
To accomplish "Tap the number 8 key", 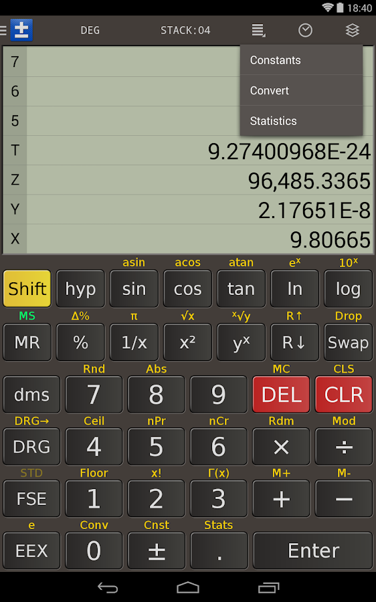I will (157, 395).
